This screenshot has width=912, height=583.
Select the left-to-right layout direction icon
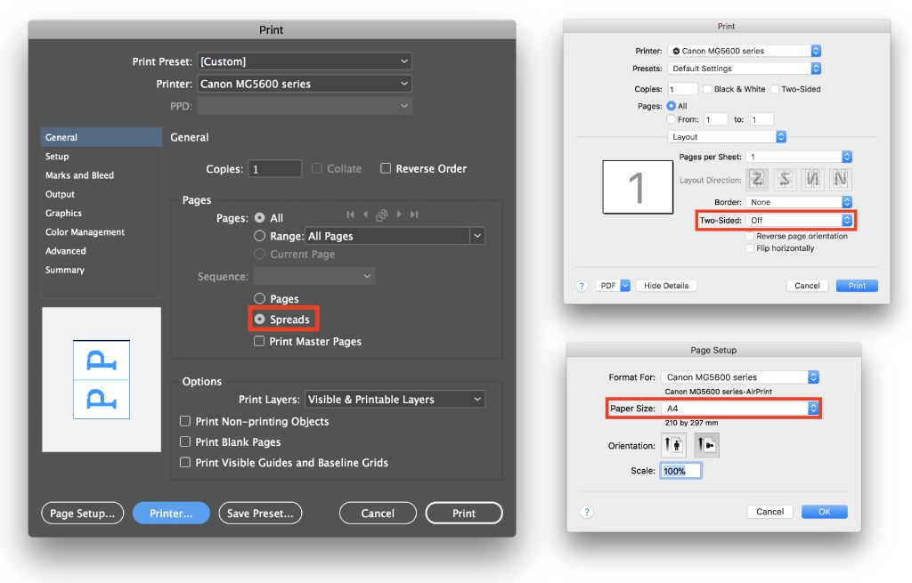tap(757, 180)
